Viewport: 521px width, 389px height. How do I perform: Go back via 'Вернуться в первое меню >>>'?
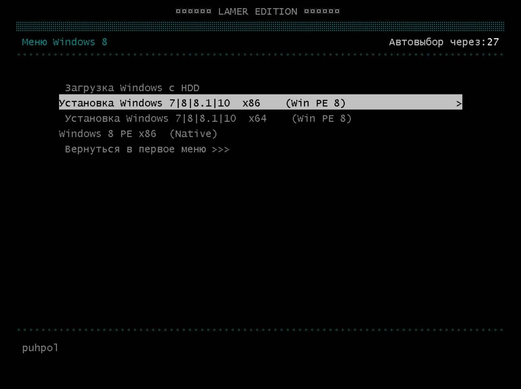(147, 149)
